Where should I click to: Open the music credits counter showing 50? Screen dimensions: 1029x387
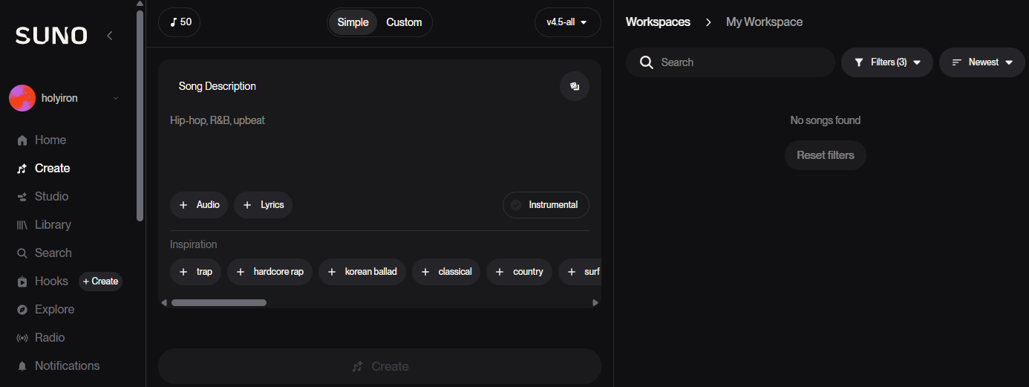pyautogui.click(x=180, y=22)
